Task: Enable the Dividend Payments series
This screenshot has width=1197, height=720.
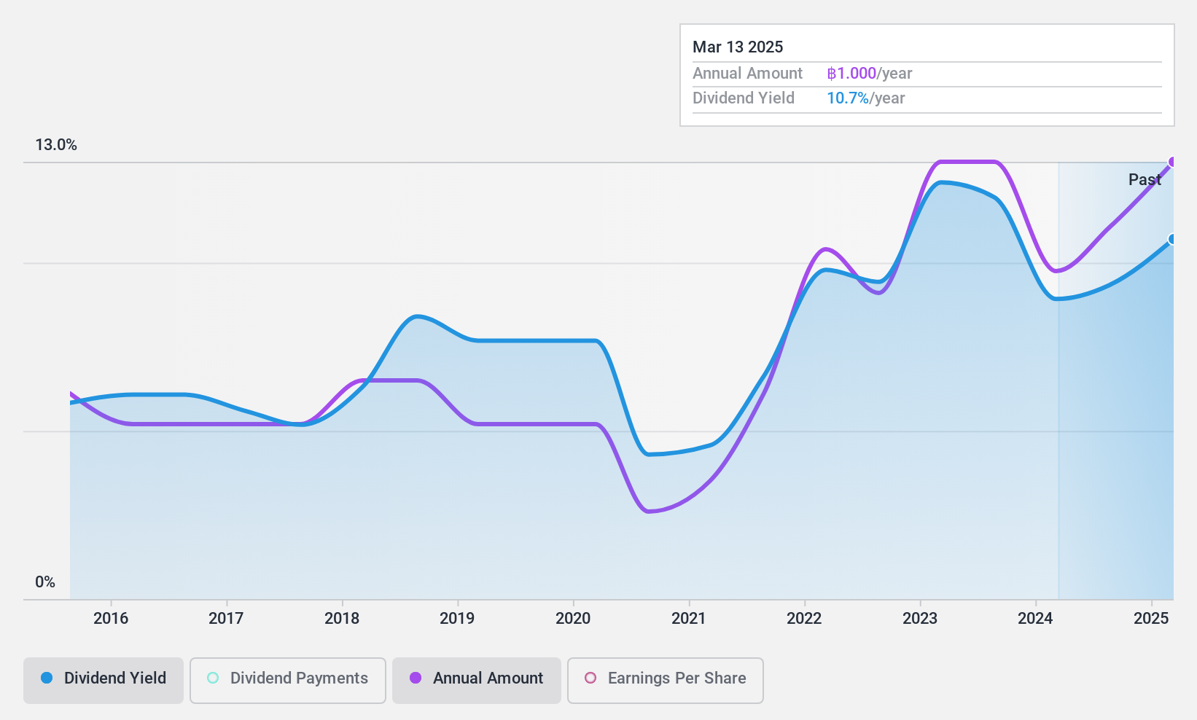Action: coord(288,681)
